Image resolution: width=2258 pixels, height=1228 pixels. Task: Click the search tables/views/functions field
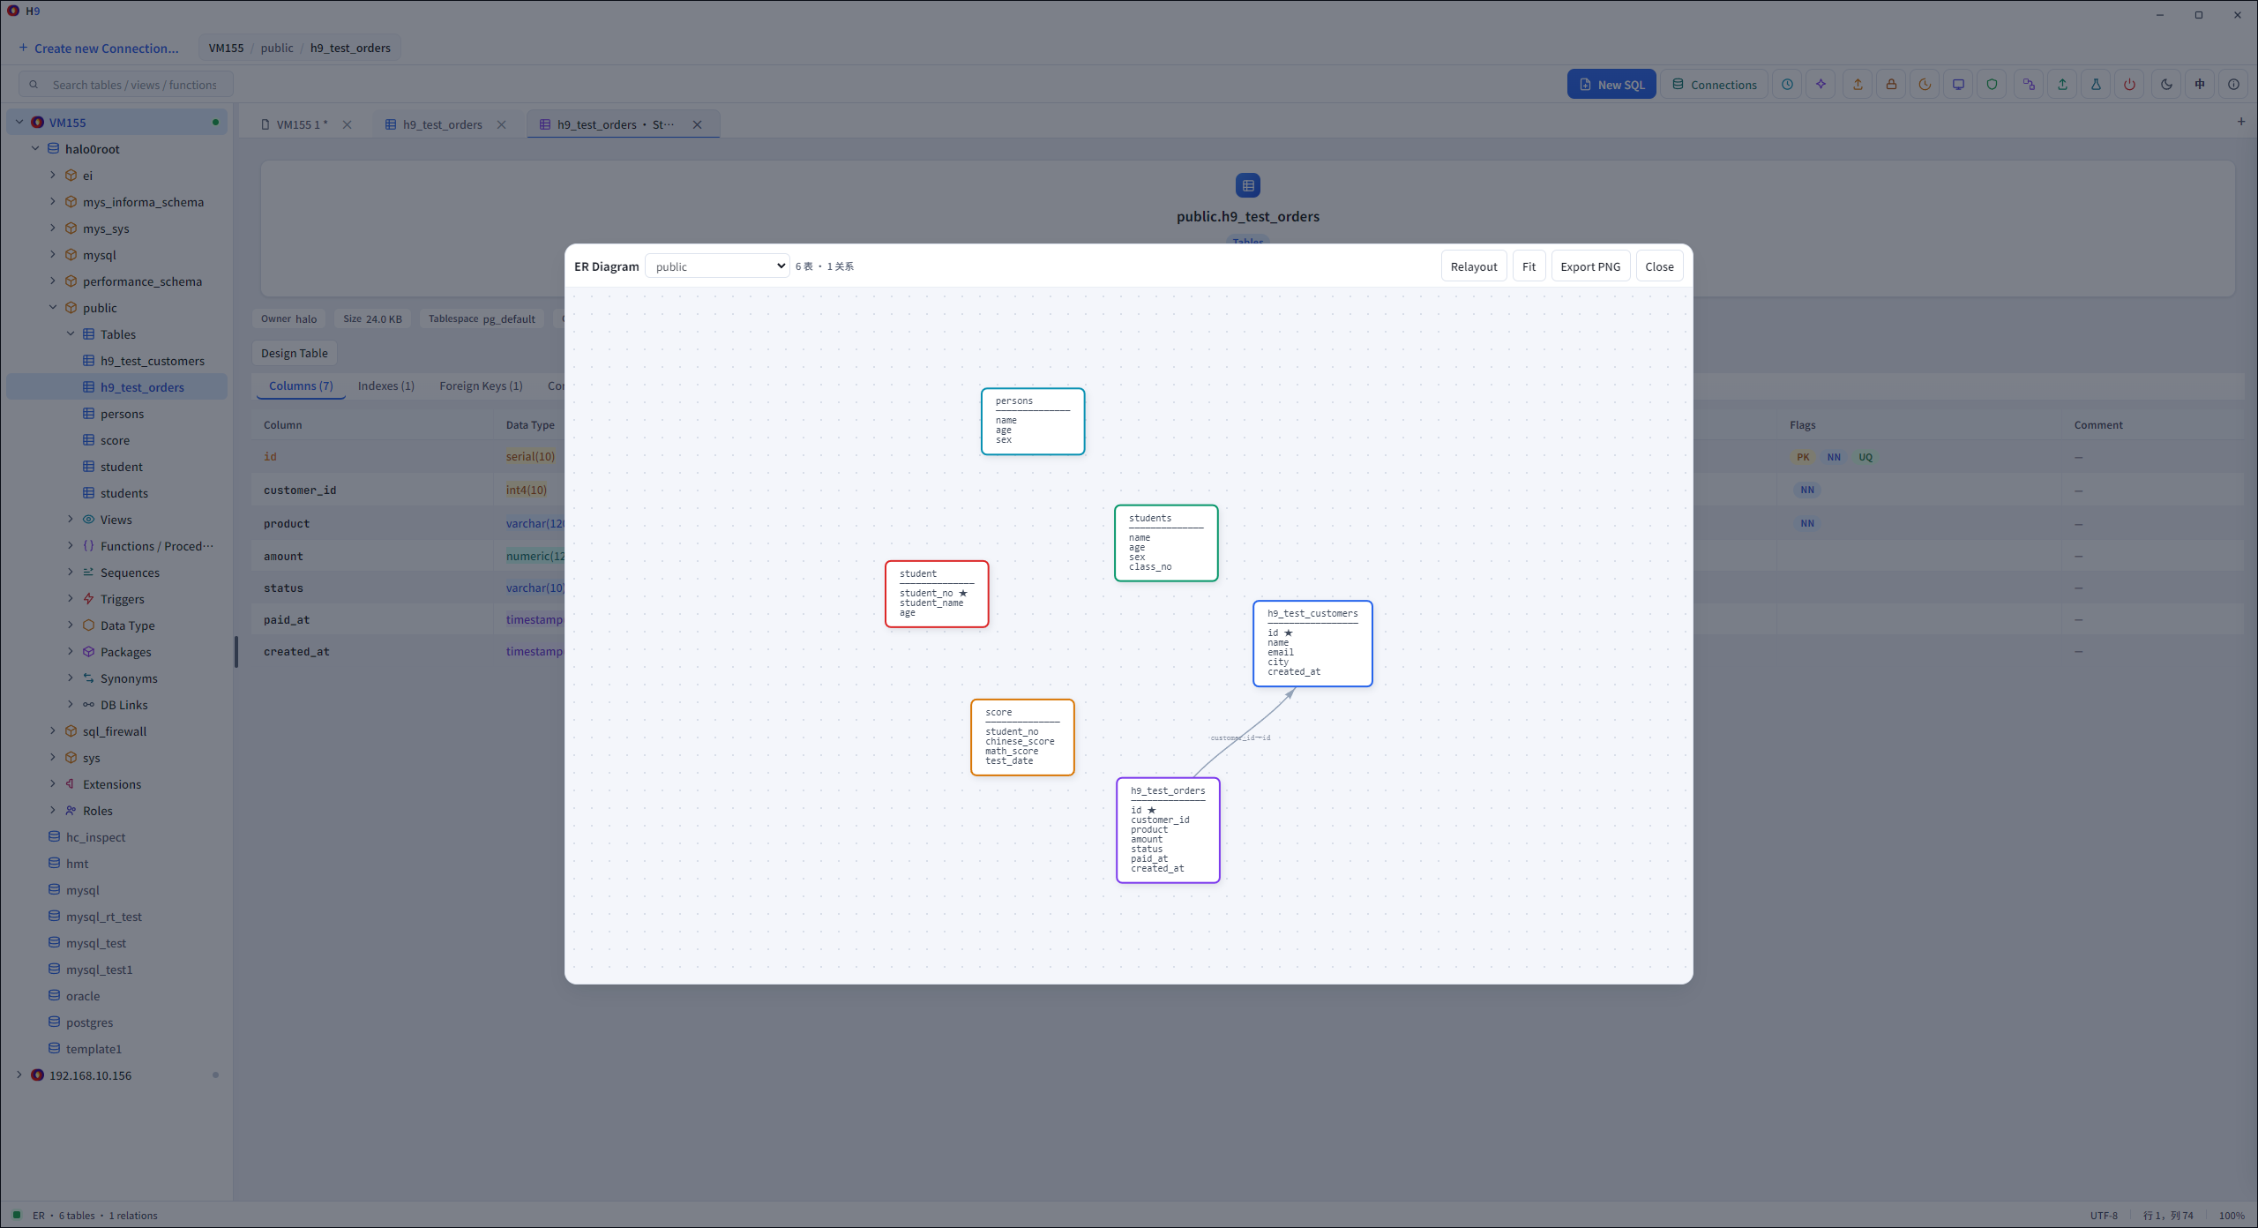tap(126, 85)
